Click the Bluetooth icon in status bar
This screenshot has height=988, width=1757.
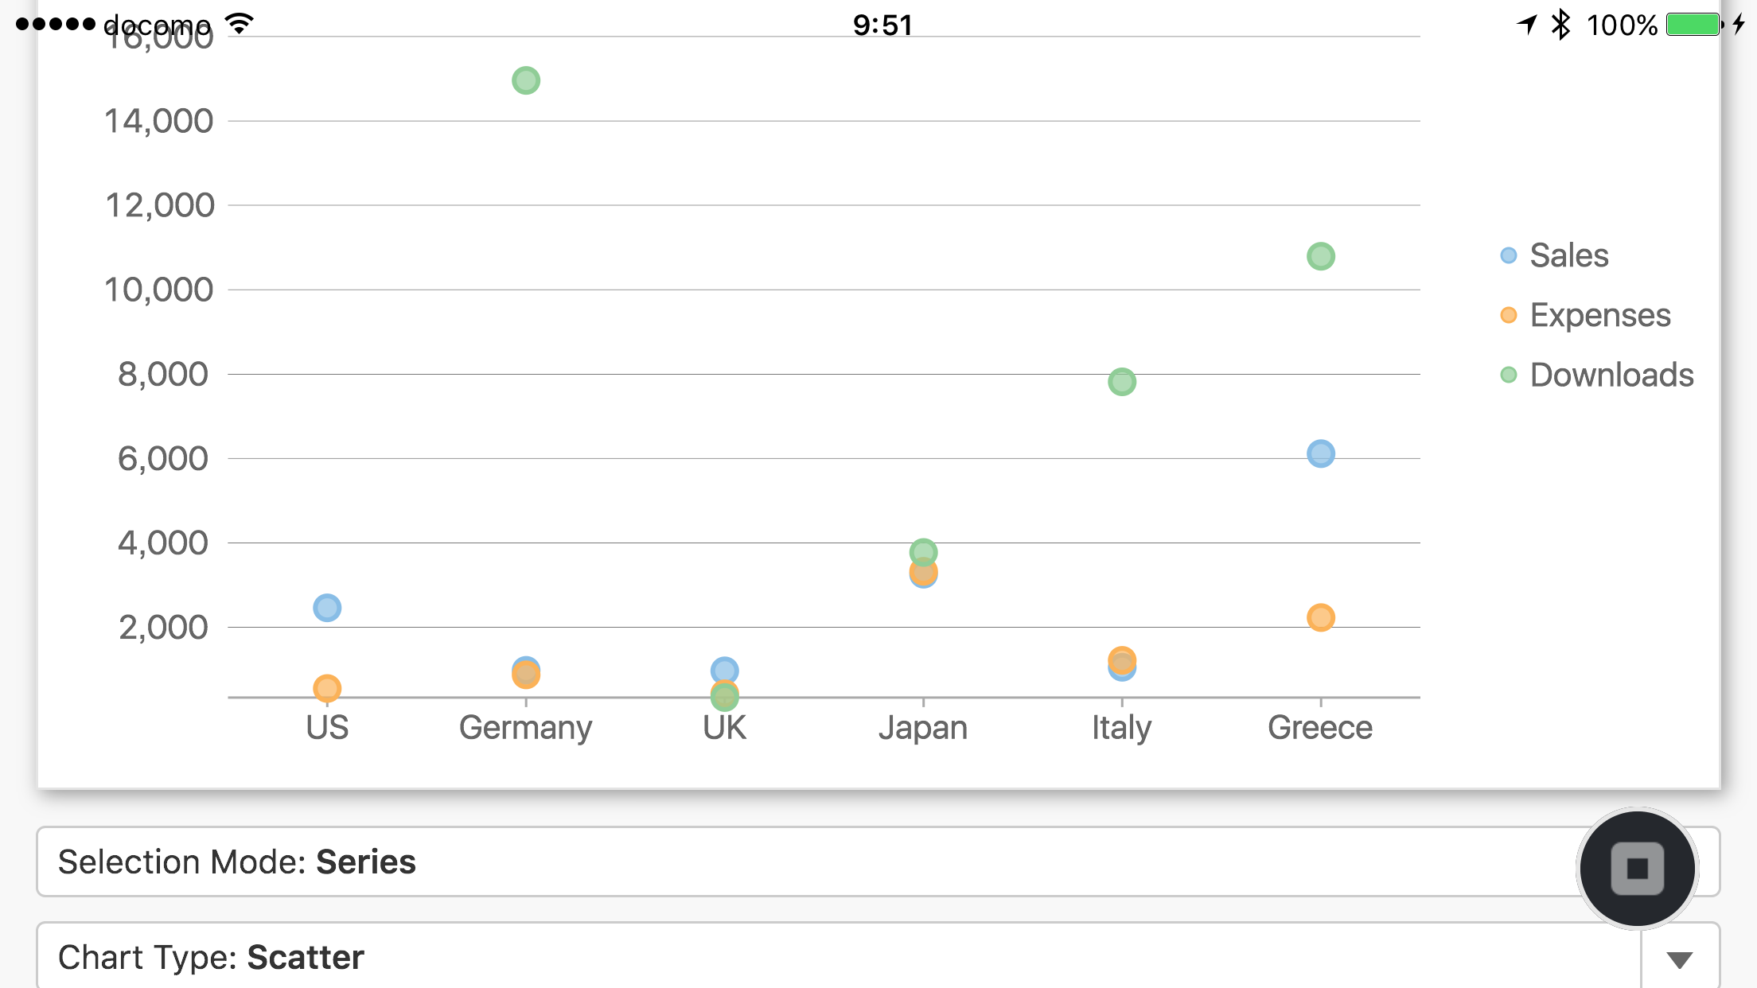[x=1560, y=25]
